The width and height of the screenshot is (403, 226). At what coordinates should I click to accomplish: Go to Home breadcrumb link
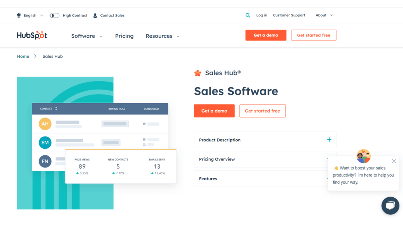pyautogui.click(x=23, y=56)
